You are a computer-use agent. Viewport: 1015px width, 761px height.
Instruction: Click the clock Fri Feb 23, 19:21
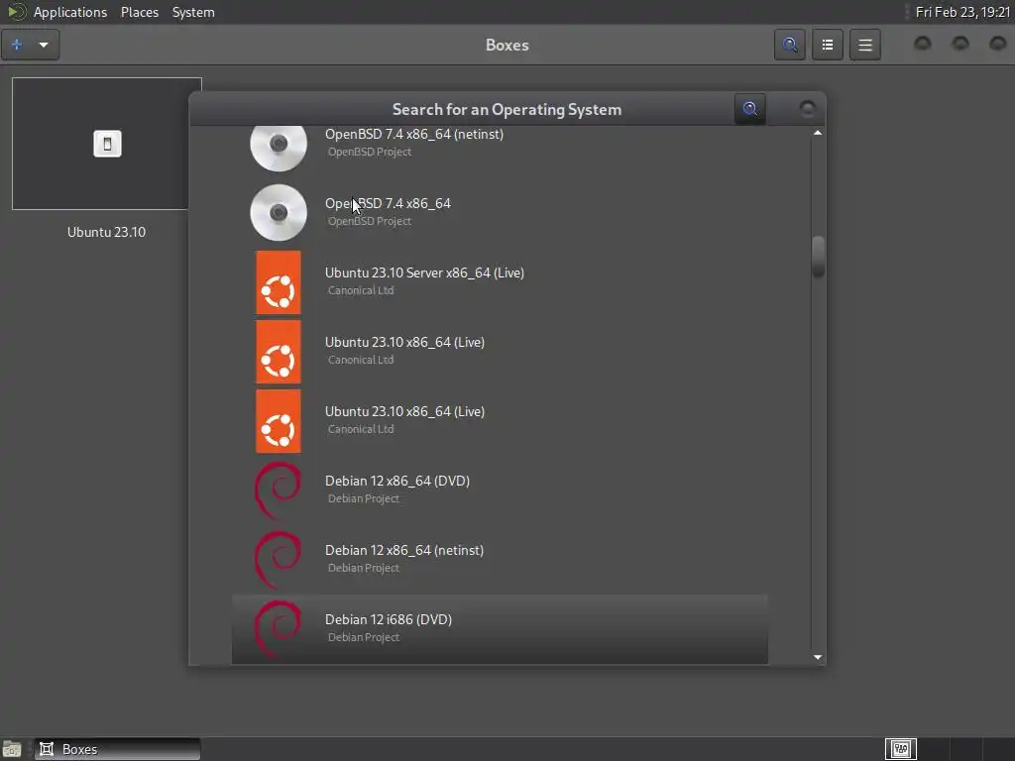pyautogui.click(x=962, y=12)
